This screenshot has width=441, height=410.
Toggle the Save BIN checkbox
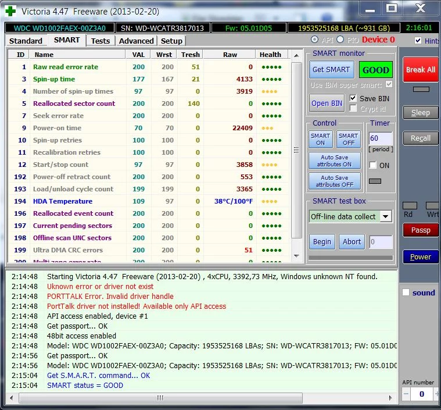tap(353, 98)
